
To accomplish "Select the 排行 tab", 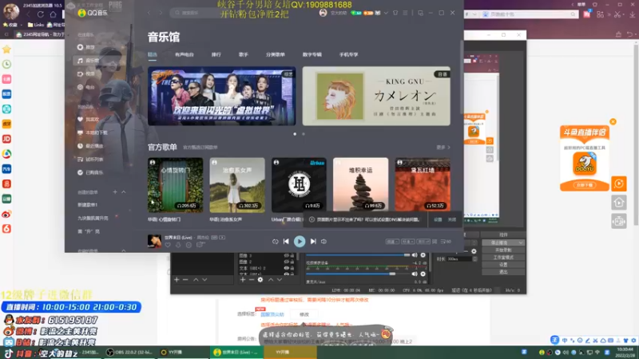I will [x=216, y=54].
